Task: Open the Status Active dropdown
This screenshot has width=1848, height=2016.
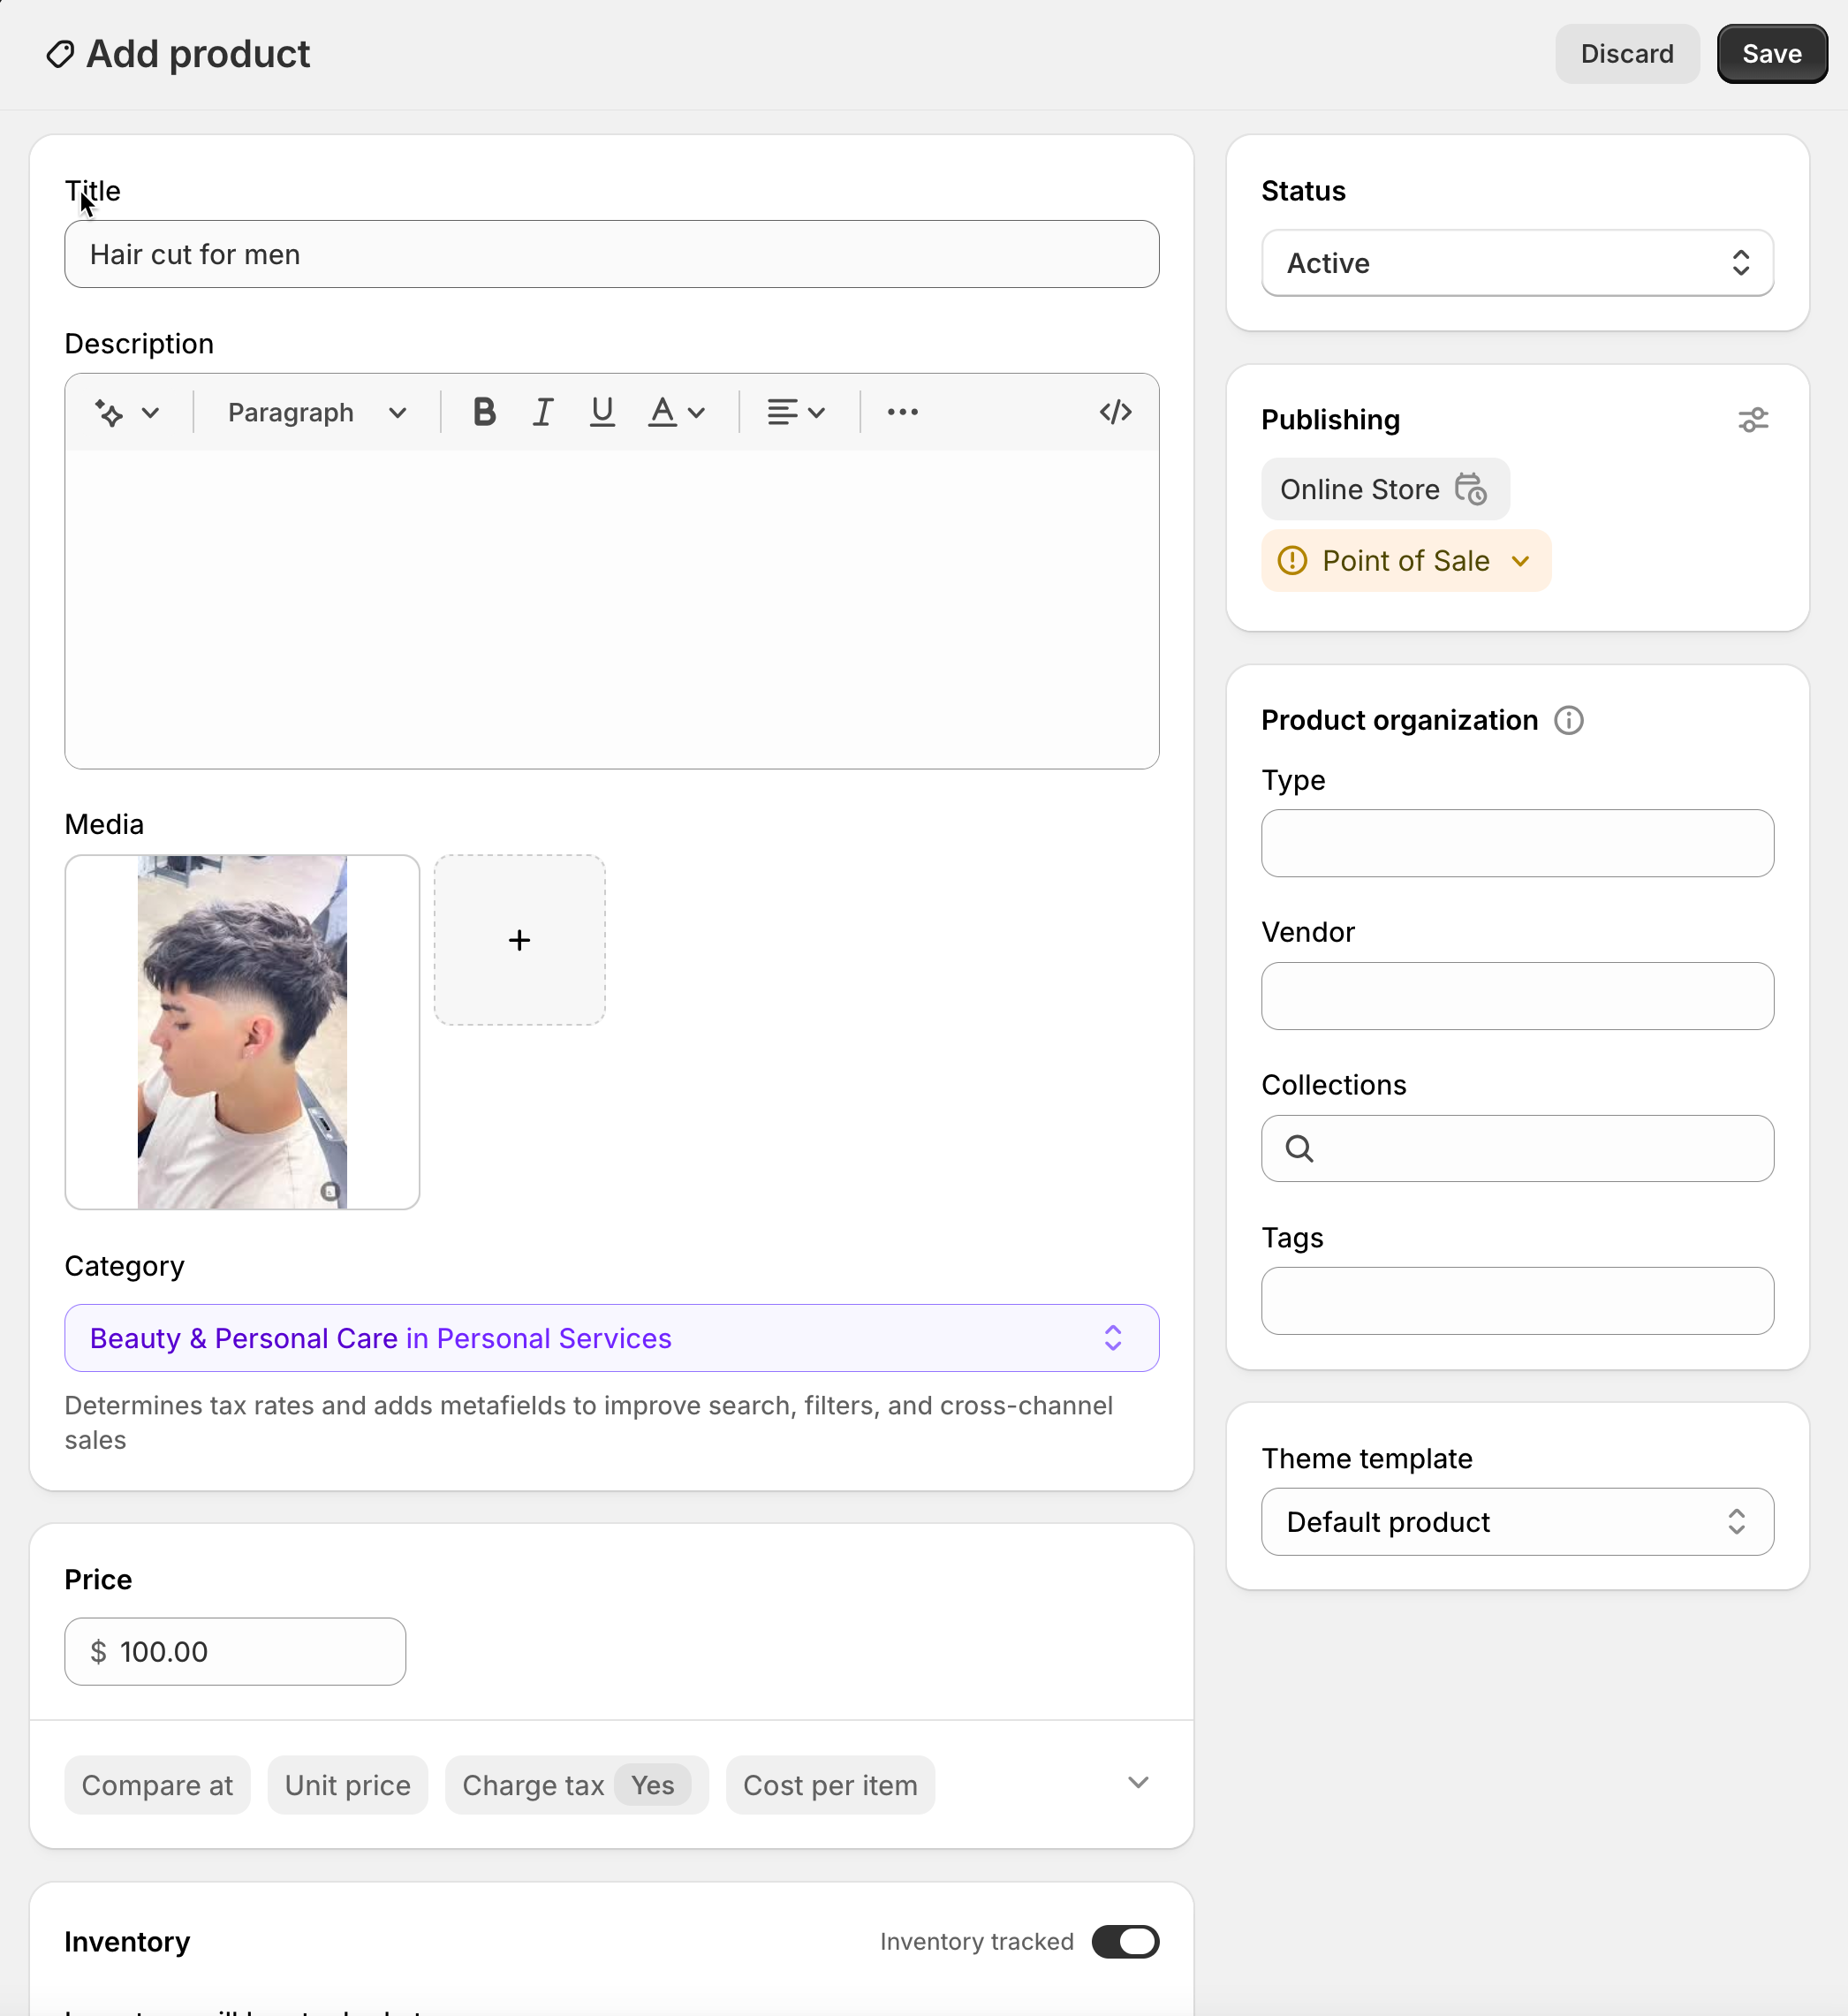Action: click(1517, 263)
